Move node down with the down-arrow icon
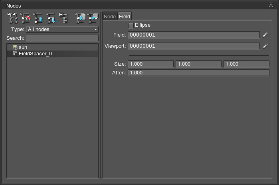The height and width of the screenshot is (185, 279). (51, 18)
